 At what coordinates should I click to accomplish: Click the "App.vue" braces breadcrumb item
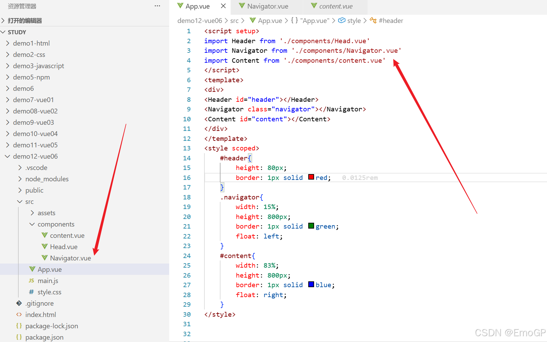310,21
